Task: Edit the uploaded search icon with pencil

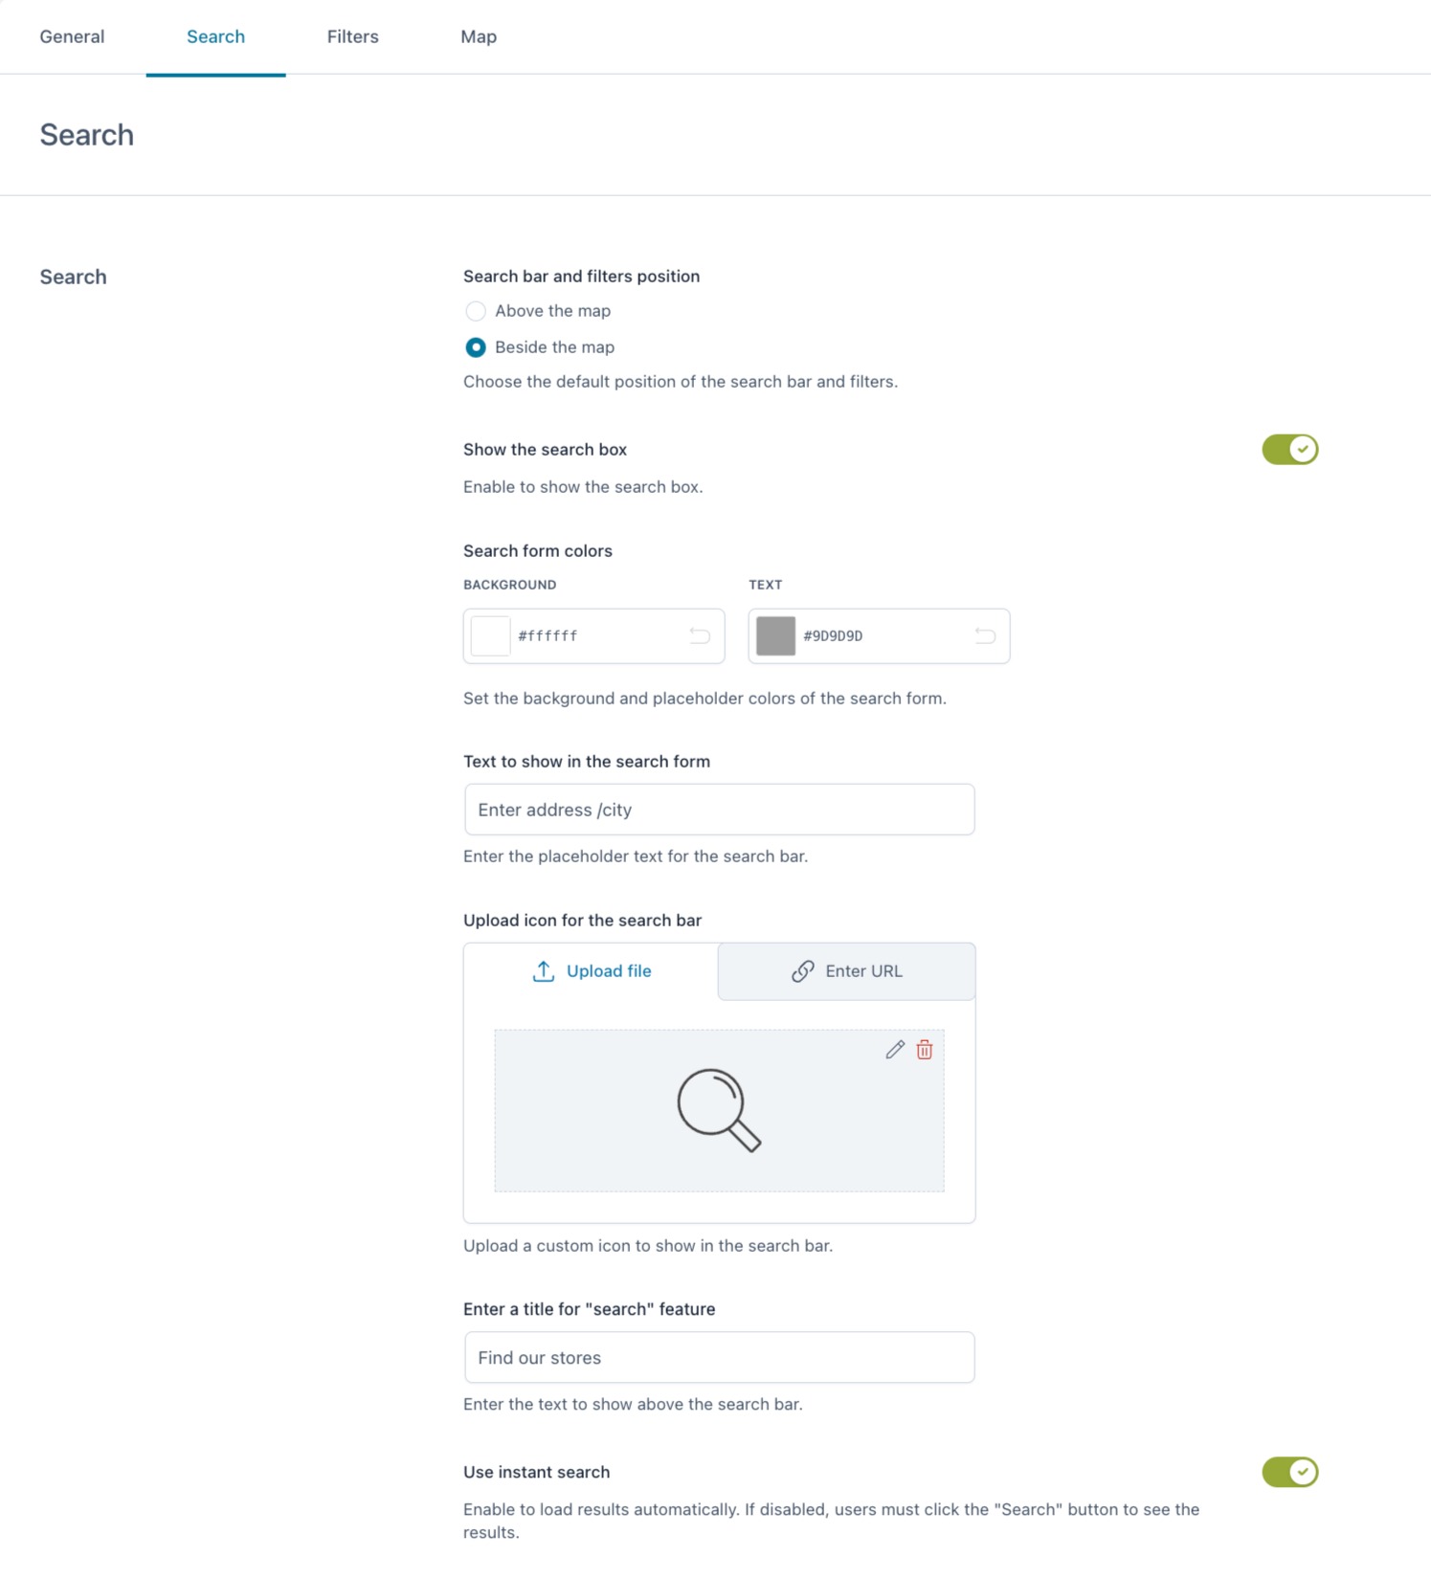Action: pos(895,1050)
